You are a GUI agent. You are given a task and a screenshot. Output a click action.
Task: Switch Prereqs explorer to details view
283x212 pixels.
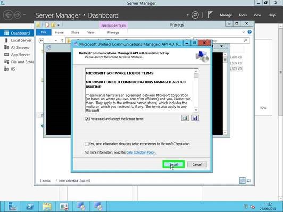pos(243,181)
